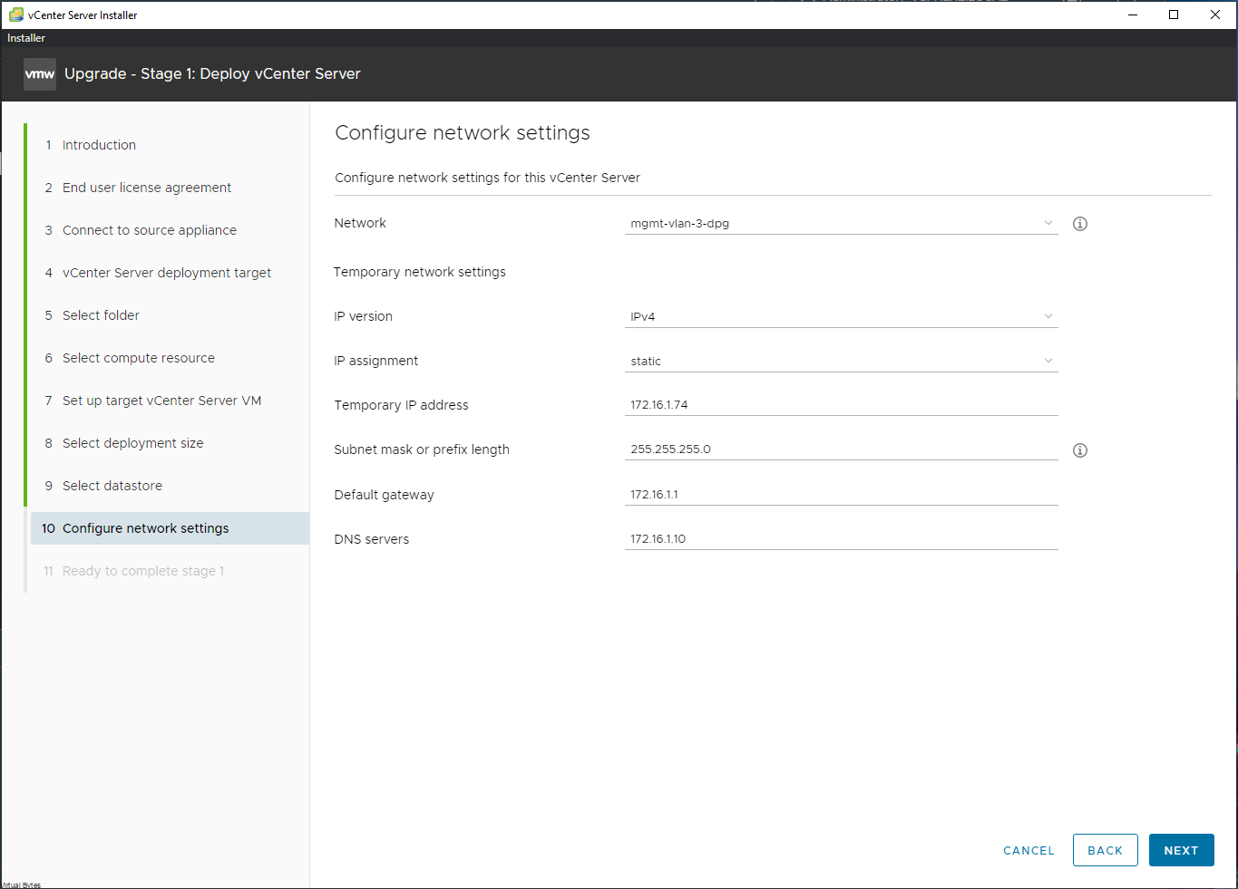Click the vmw logo icon in header
Viewport: 1238px width, 889px height.
coord(39,73)
